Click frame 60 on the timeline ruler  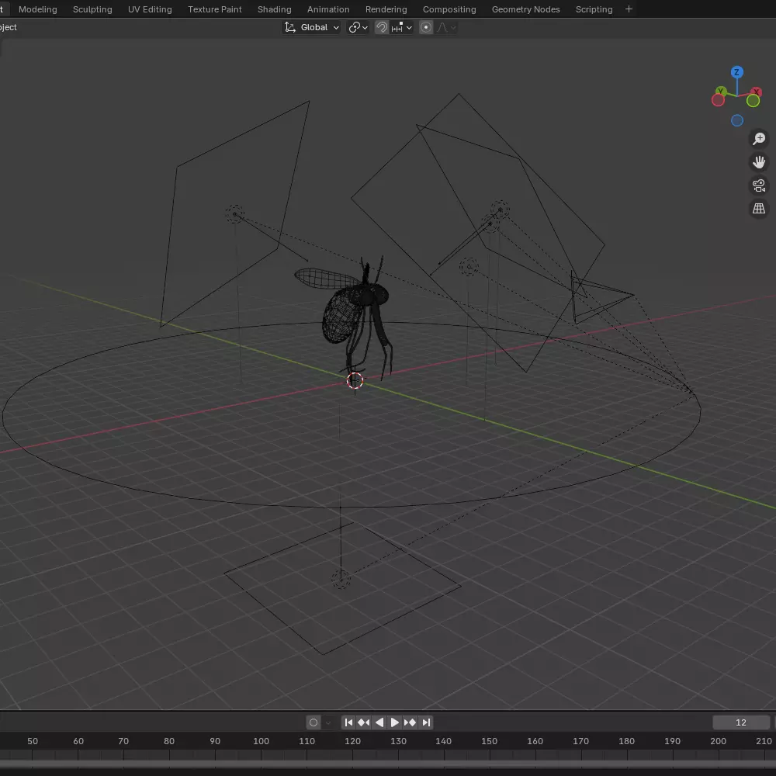click(x=78, y=741)
